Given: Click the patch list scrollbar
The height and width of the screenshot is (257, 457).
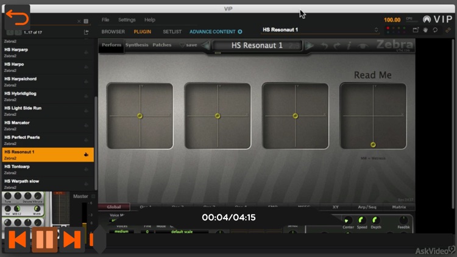Looking at the screenshot, I should pos(96,143).
